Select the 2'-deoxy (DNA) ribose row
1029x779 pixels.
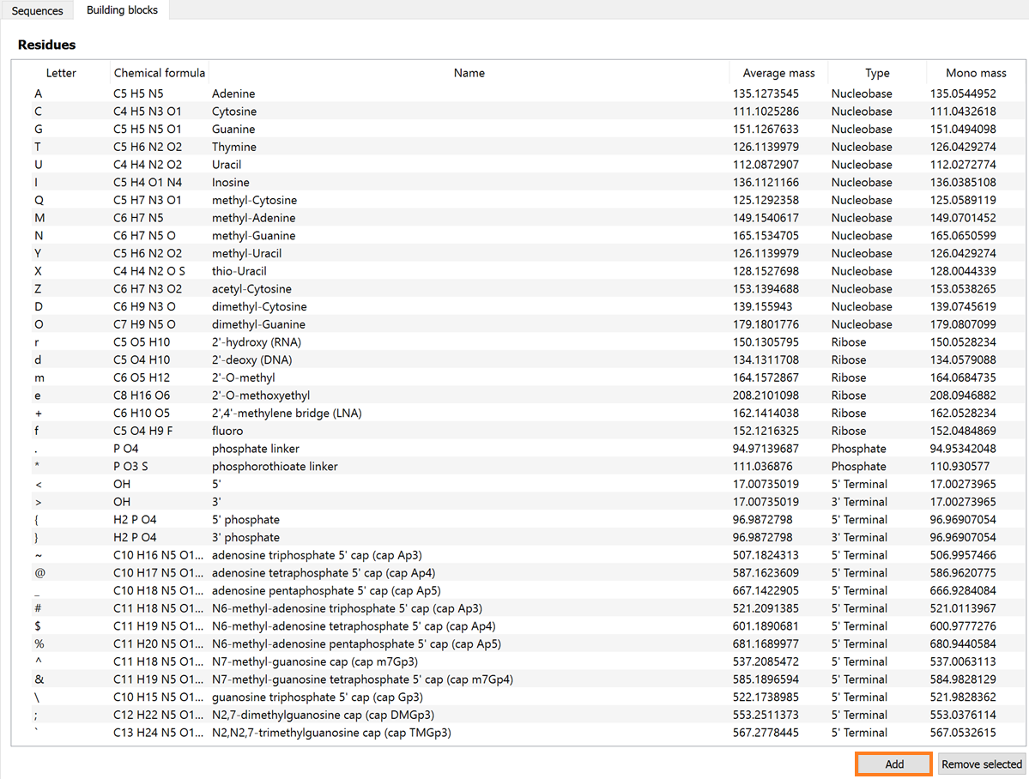coord(343,359)
